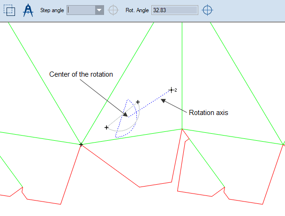Click into the Rot. Angle field showing 32.83

tap(174, 10)
